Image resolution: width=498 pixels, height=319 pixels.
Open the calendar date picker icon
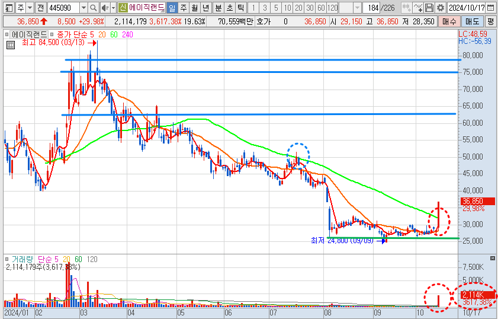pos(491,8)
